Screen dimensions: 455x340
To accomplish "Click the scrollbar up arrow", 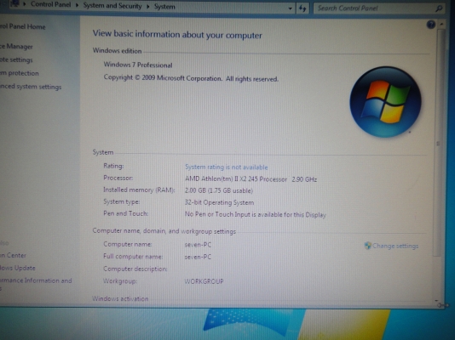I will click(441, 25).
